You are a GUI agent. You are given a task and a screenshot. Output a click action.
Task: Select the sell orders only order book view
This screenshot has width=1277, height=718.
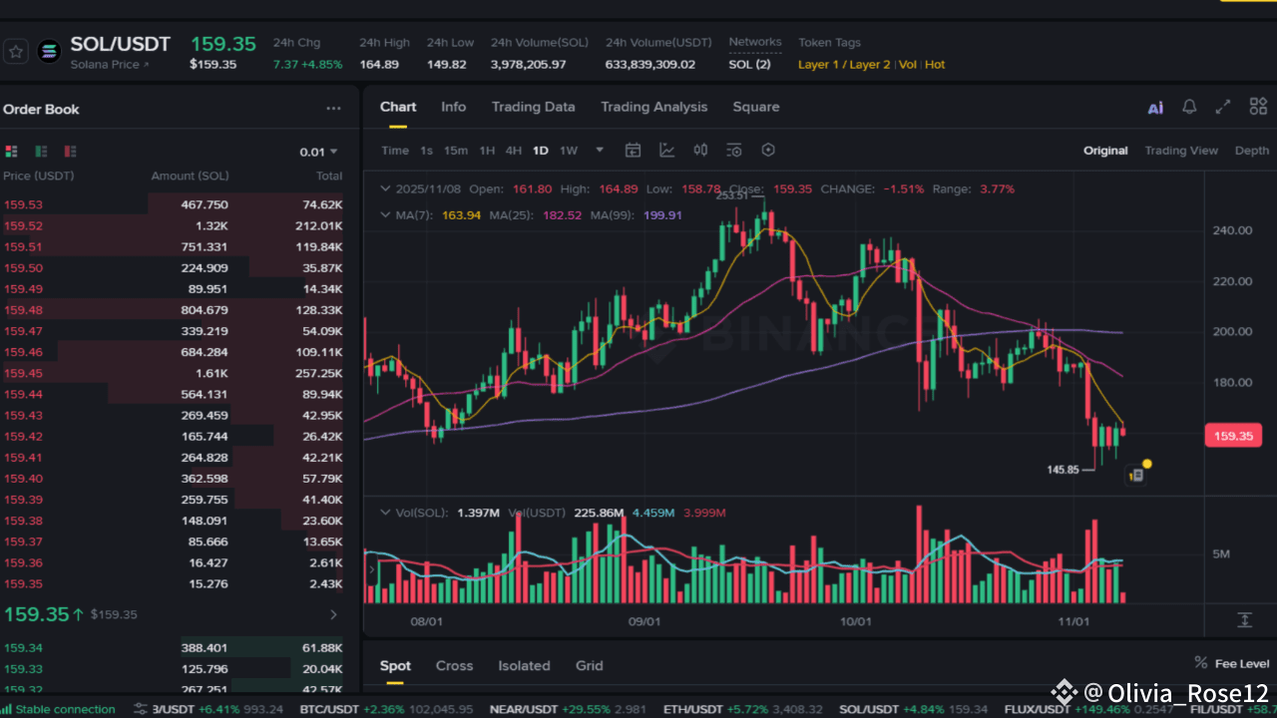(x=70, y=152)
